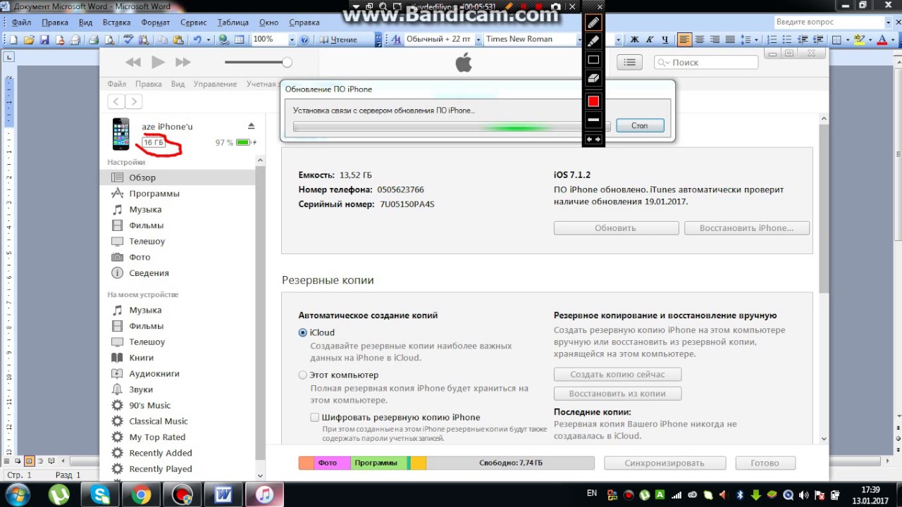Open iTunes list view button

click(630, 62)
